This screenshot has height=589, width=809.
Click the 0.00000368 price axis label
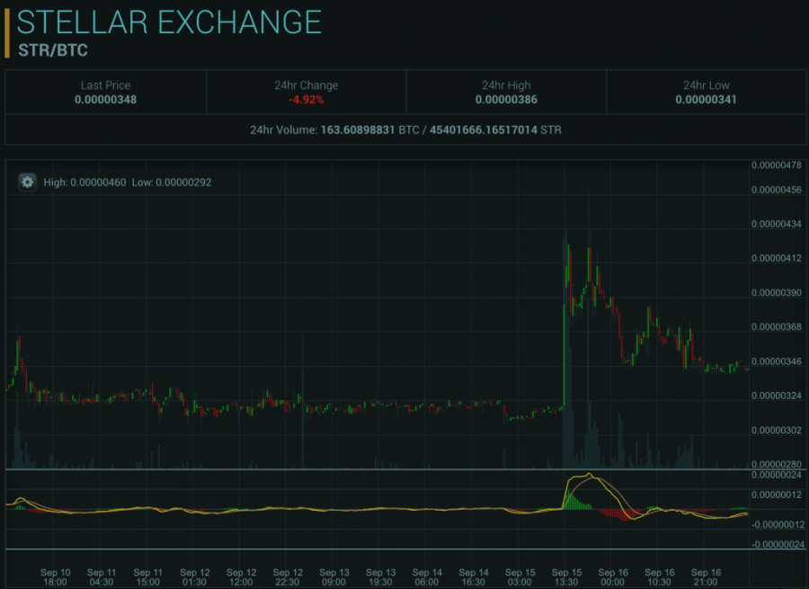pyautogui.click(x=777, y=326)
